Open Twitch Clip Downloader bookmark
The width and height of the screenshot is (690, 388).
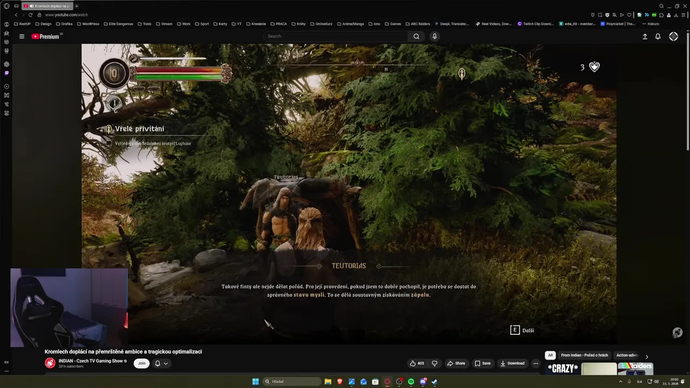pyautogui.click(x=535, y=24)
